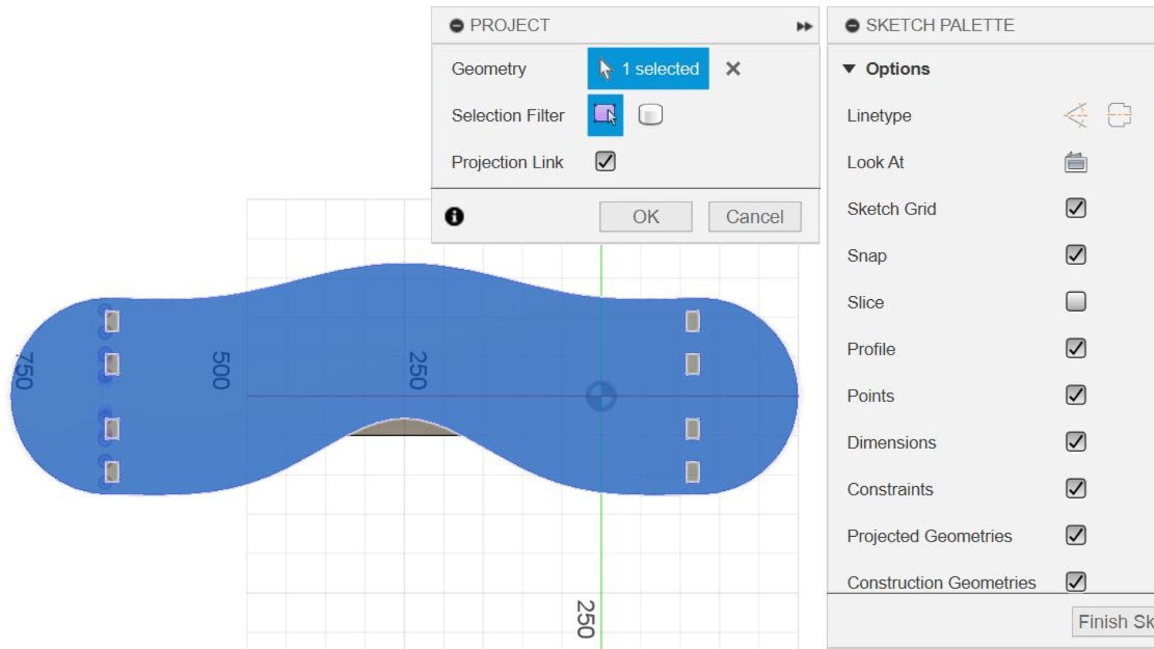Collapse the Project panel header icon
Screen dimensions: 1154x649
pos(457,26)
